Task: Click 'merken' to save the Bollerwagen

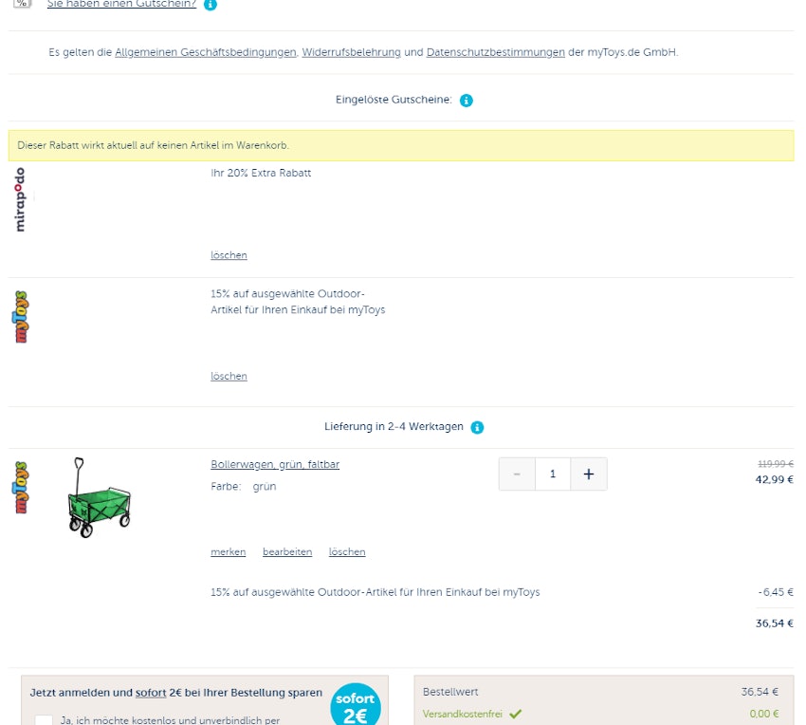Action: point(228,552)
